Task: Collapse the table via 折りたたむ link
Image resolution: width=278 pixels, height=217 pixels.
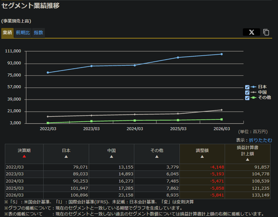Action: pos(260,140)
